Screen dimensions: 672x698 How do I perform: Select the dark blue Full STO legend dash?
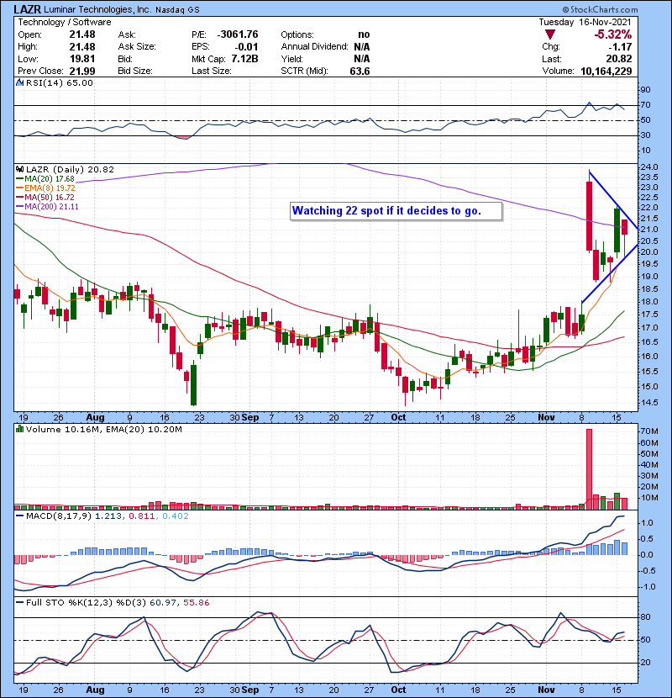pyautogui.click(x=19, y=603)
